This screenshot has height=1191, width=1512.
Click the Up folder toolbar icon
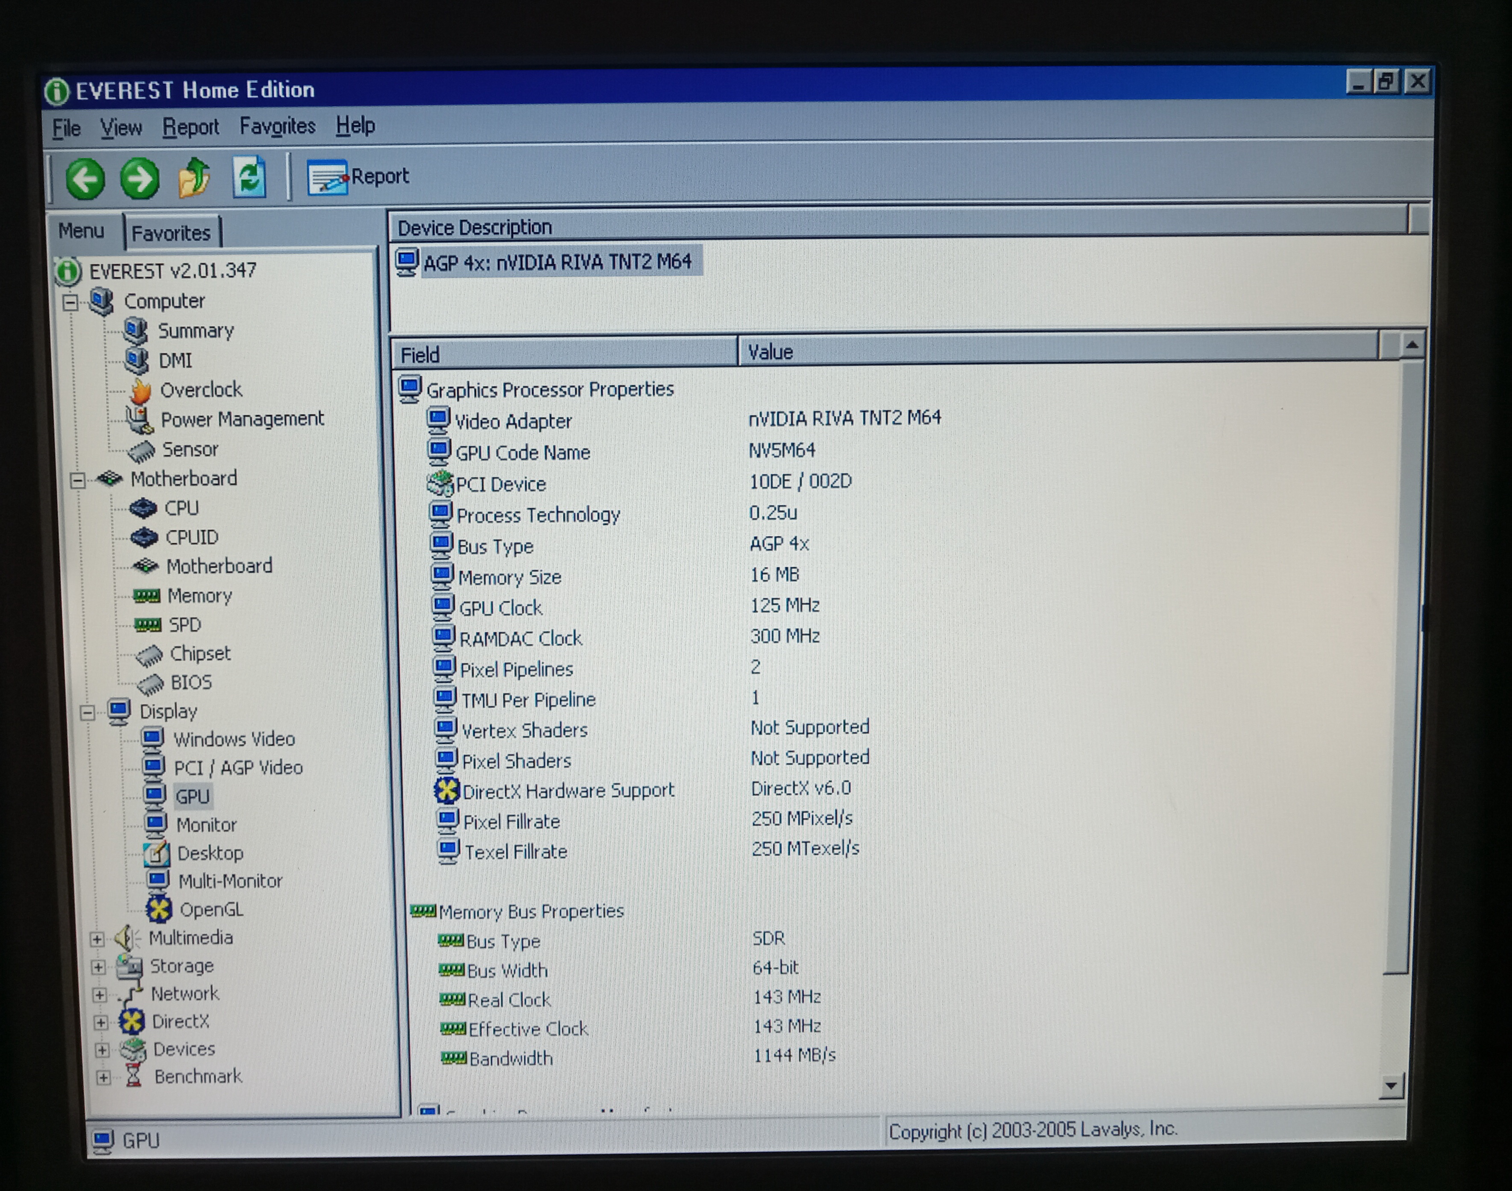(194, 178)
